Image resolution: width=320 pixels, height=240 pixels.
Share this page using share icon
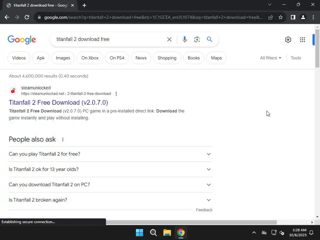pyautogui.click(x=271, y=17)
